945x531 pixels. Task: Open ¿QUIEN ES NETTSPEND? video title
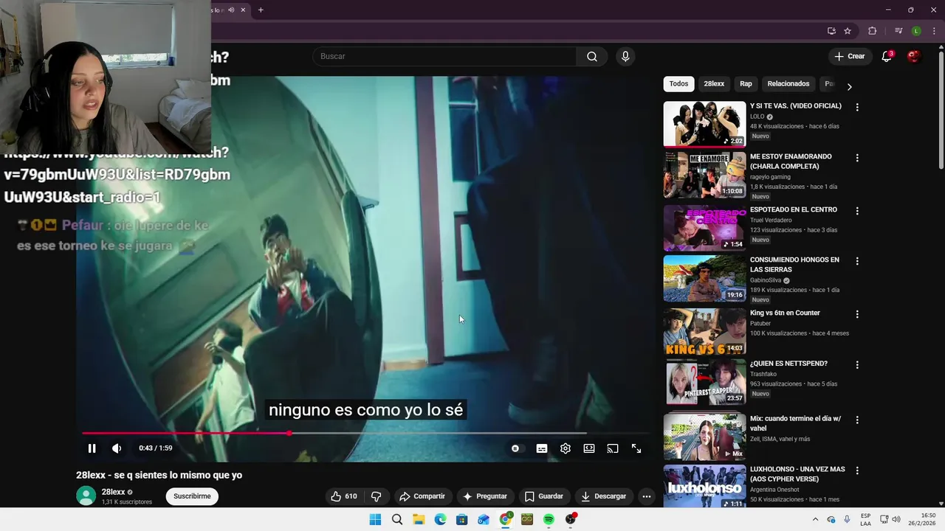pos(788,364)
